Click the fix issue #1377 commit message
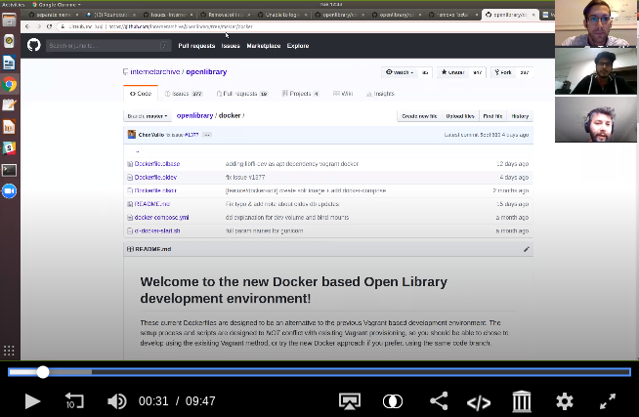This screenshot has height=417, width=639. click(x=245, y=177)
